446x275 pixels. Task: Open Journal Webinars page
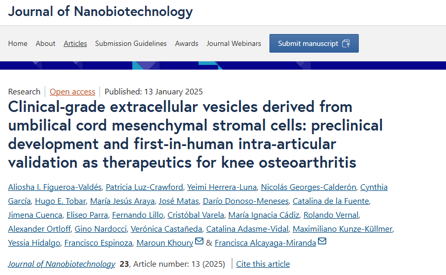(234, 43)
